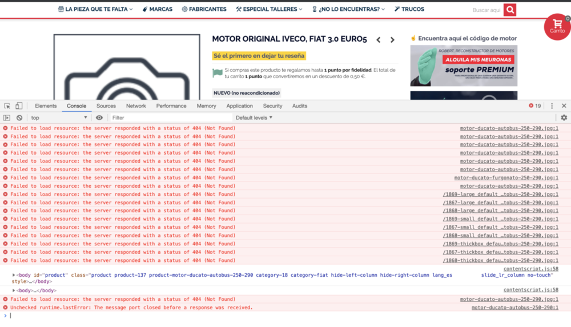
Task: Open the top JavaScript context dropdown
Action: click(59, 118)
